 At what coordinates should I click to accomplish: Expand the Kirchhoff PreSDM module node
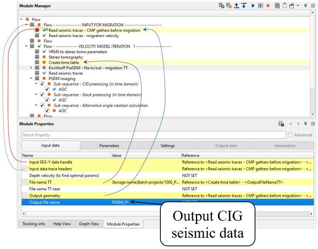(32, 68)
